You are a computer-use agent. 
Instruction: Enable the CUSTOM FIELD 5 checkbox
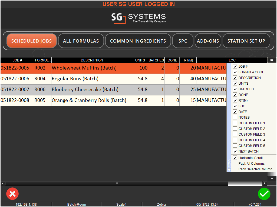pos(235,146)
